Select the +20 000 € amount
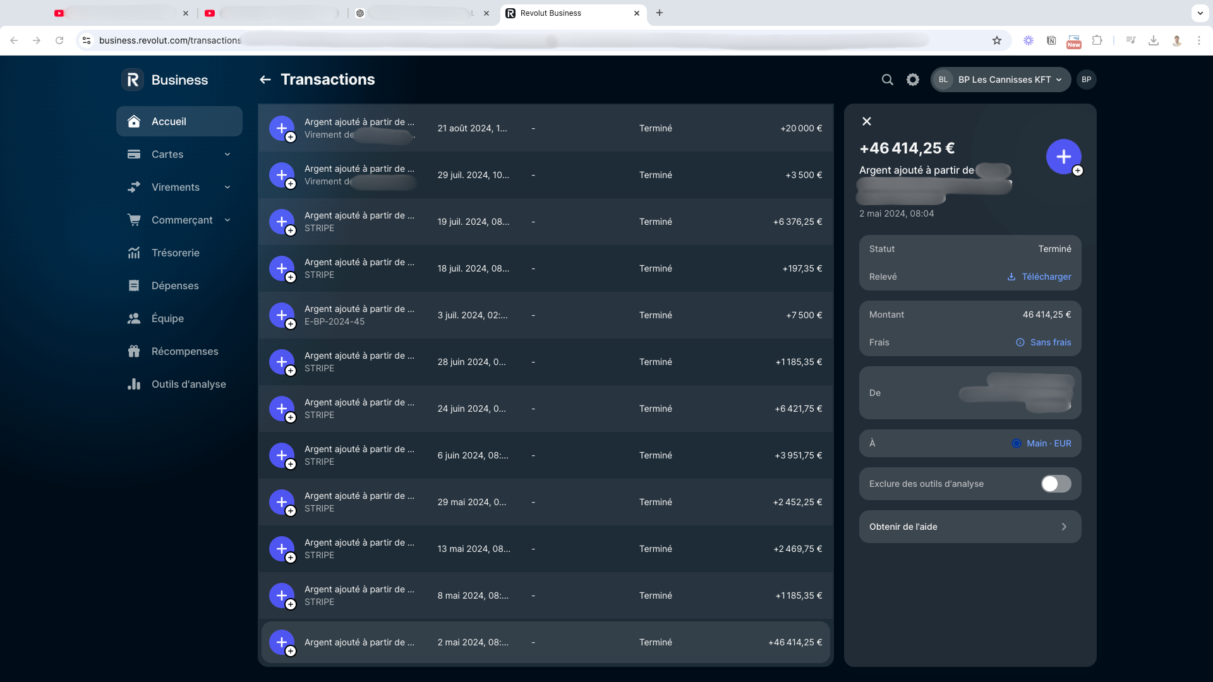 pos(801,128)
